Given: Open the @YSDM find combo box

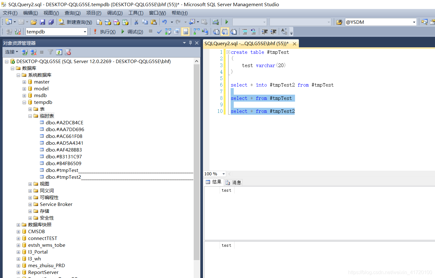Looking at the screenshot, I should (x=414, y=22).
